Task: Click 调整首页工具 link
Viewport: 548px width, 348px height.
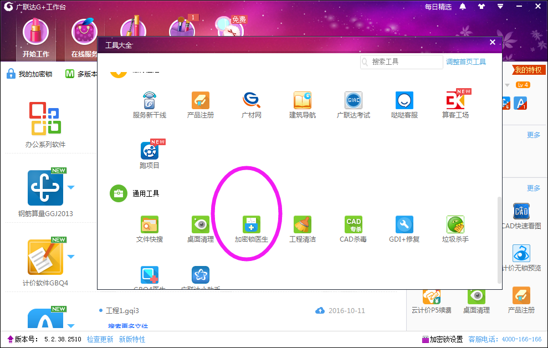Action: pyautogui.click(x=466, y=62)
